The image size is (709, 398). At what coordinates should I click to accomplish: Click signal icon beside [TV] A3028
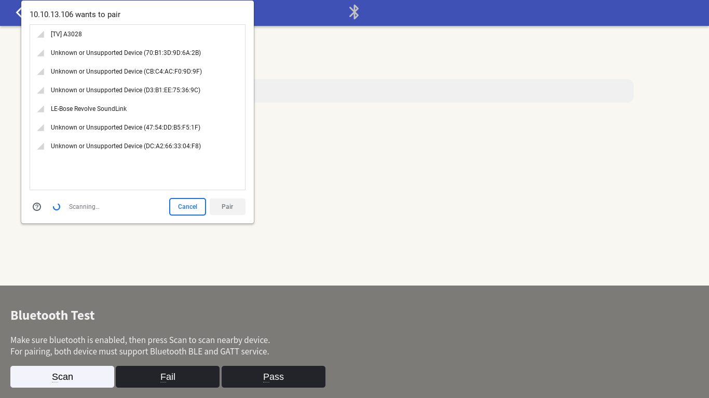click(40, 35)
